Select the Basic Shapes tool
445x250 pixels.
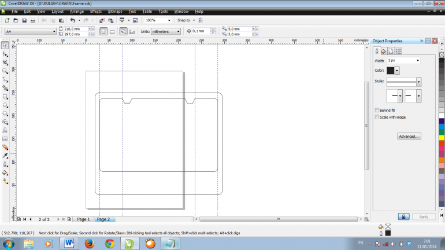coord(5,122)
